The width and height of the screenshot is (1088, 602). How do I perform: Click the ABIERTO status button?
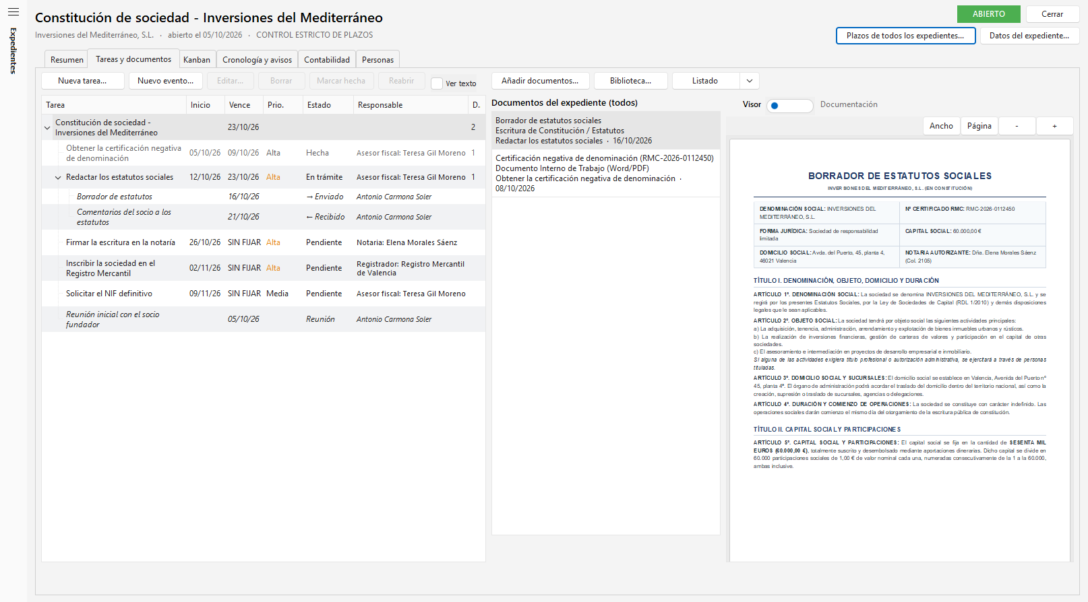click(989, 14)
